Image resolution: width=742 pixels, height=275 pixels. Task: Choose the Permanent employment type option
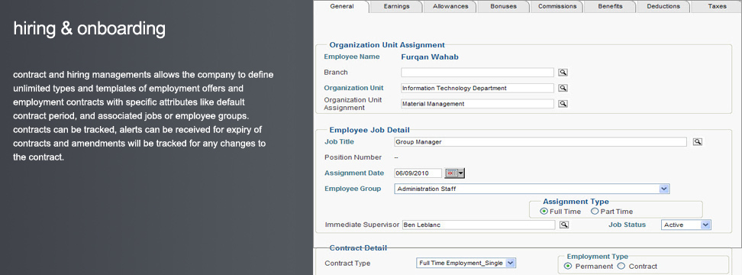coord(568,266)
